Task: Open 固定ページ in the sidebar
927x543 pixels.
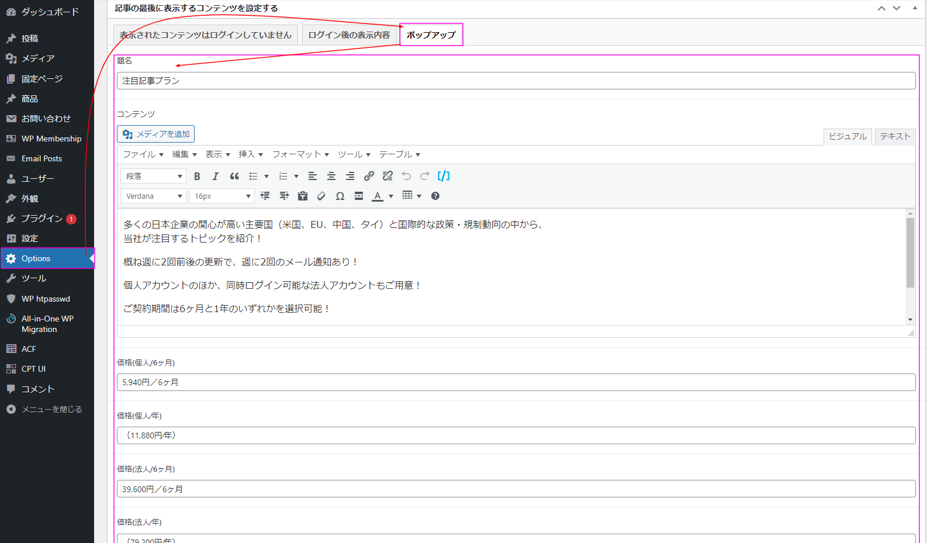Action: tap(47, 78)
